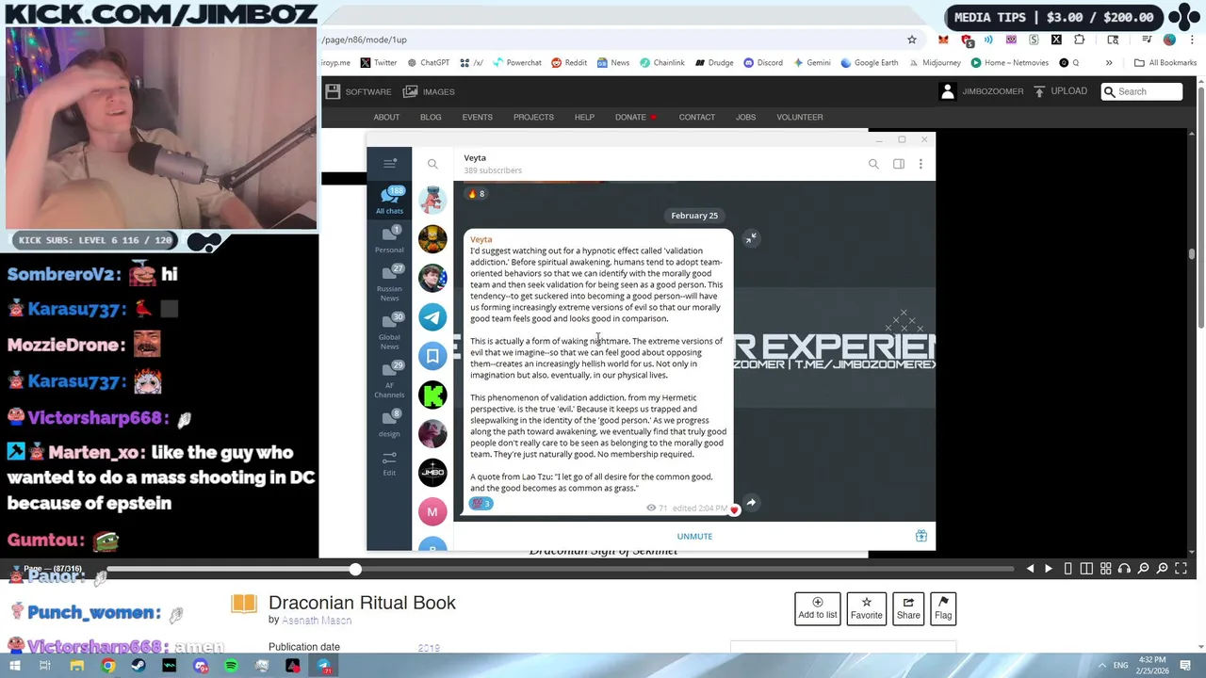
Task: Open the green K avatar chat
Action: 432,395
